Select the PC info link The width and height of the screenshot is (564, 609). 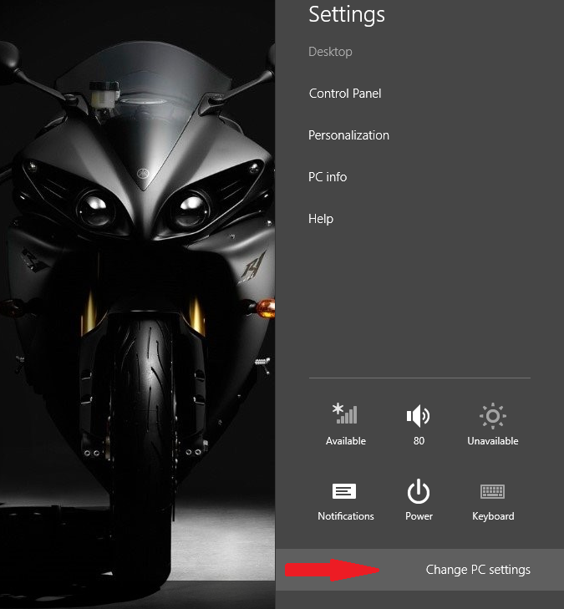[328, 177]
